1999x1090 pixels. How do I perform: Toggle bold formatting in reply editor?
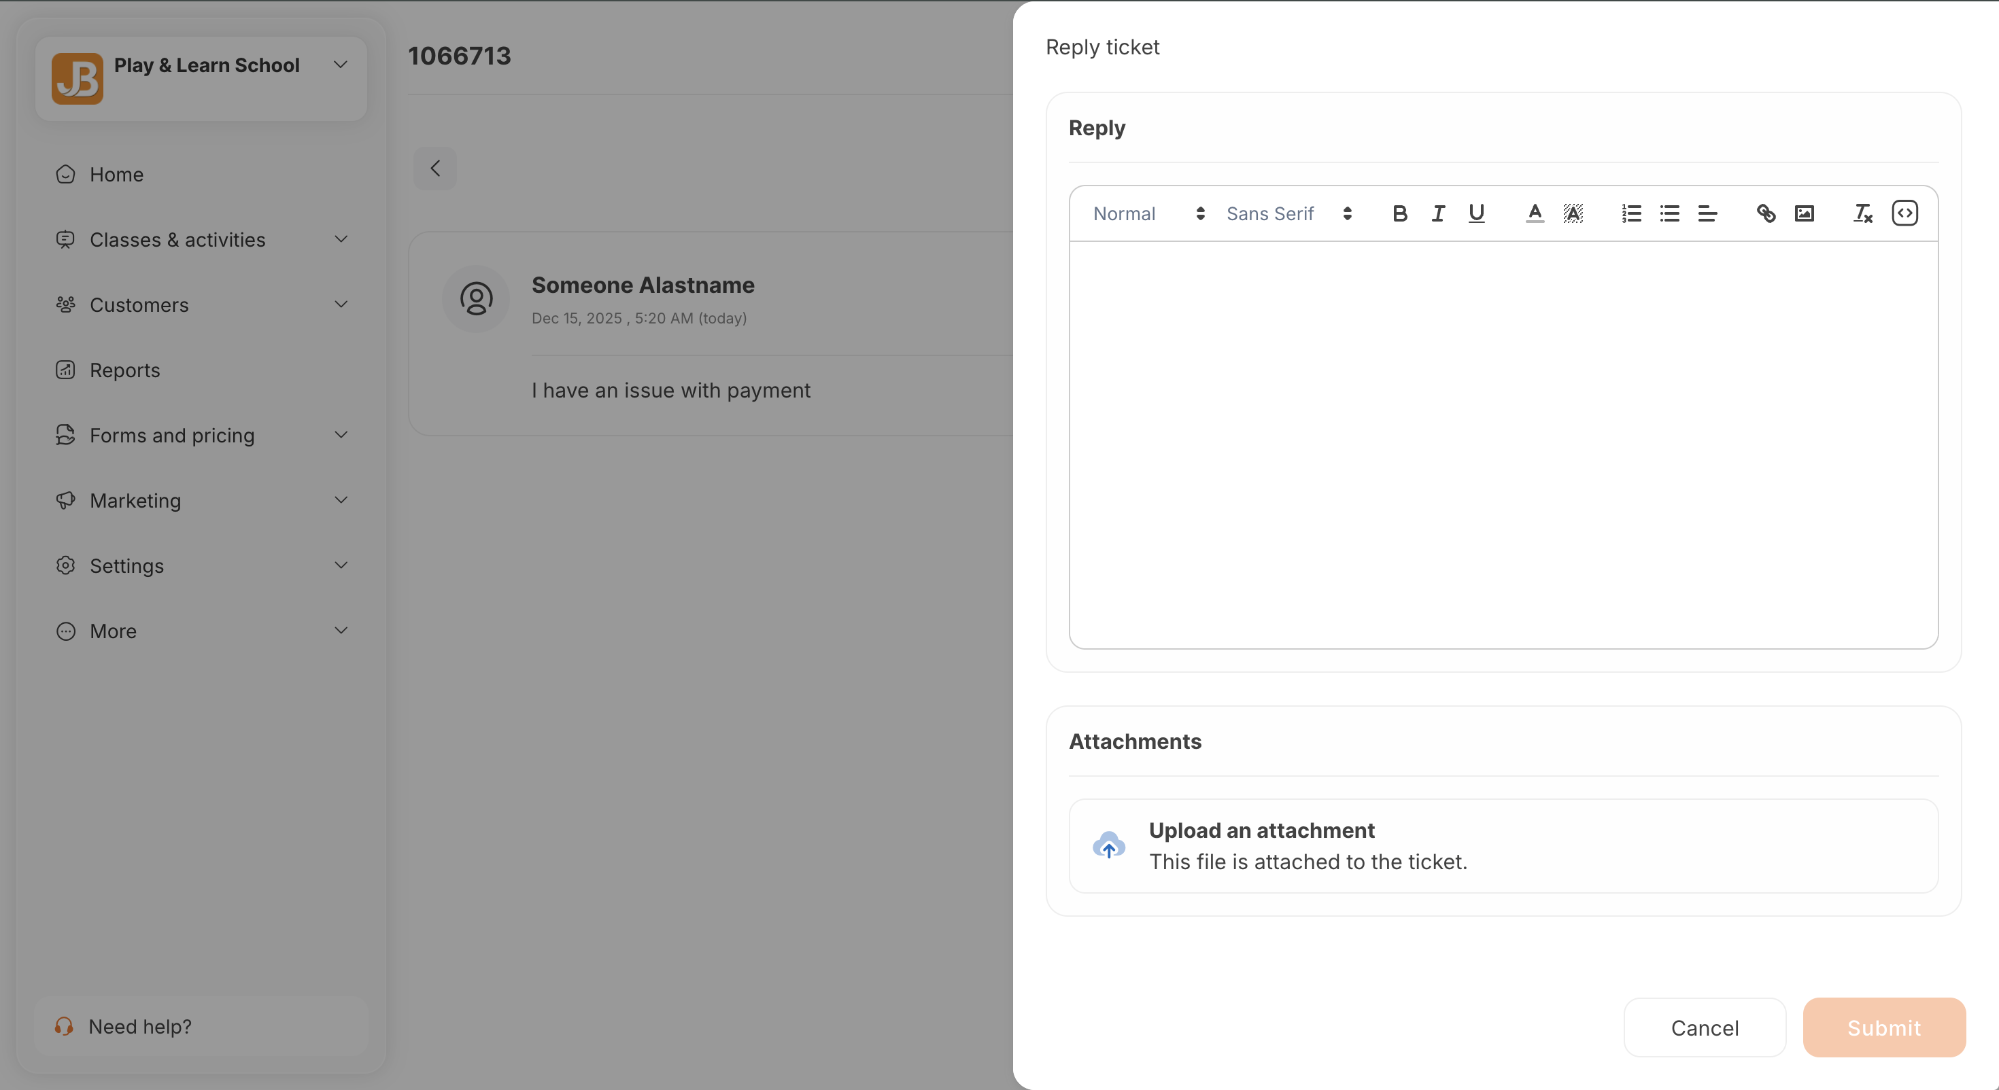click(1399, 213)
